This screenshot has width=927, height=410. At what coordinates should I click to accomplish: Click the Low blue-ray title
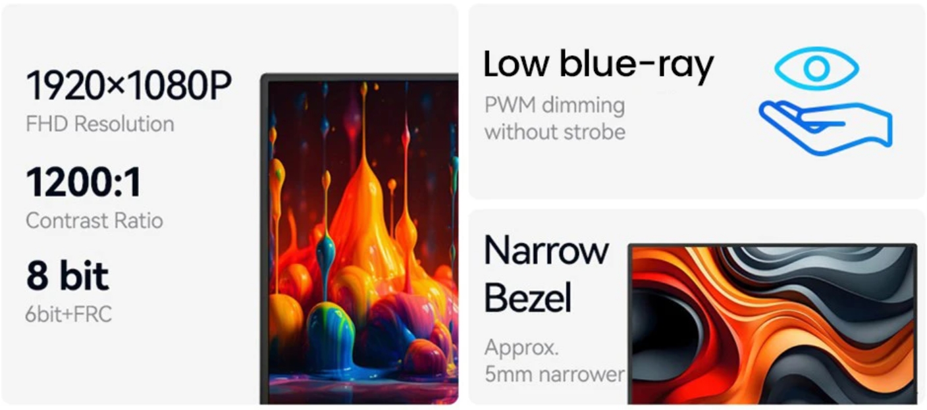tap(598, 64)
